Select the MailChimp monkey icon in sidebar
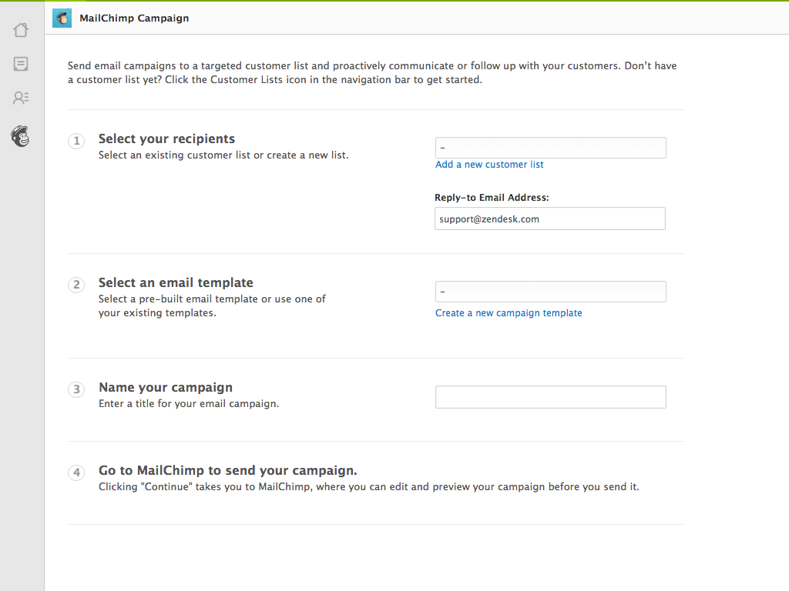 click(x=21, y=136)
